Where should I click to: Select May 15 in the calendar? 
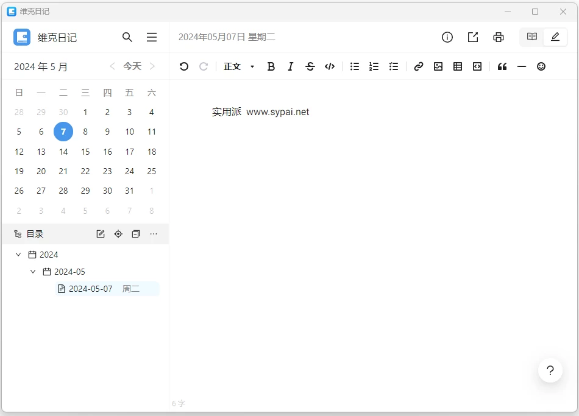pos(85,152)
